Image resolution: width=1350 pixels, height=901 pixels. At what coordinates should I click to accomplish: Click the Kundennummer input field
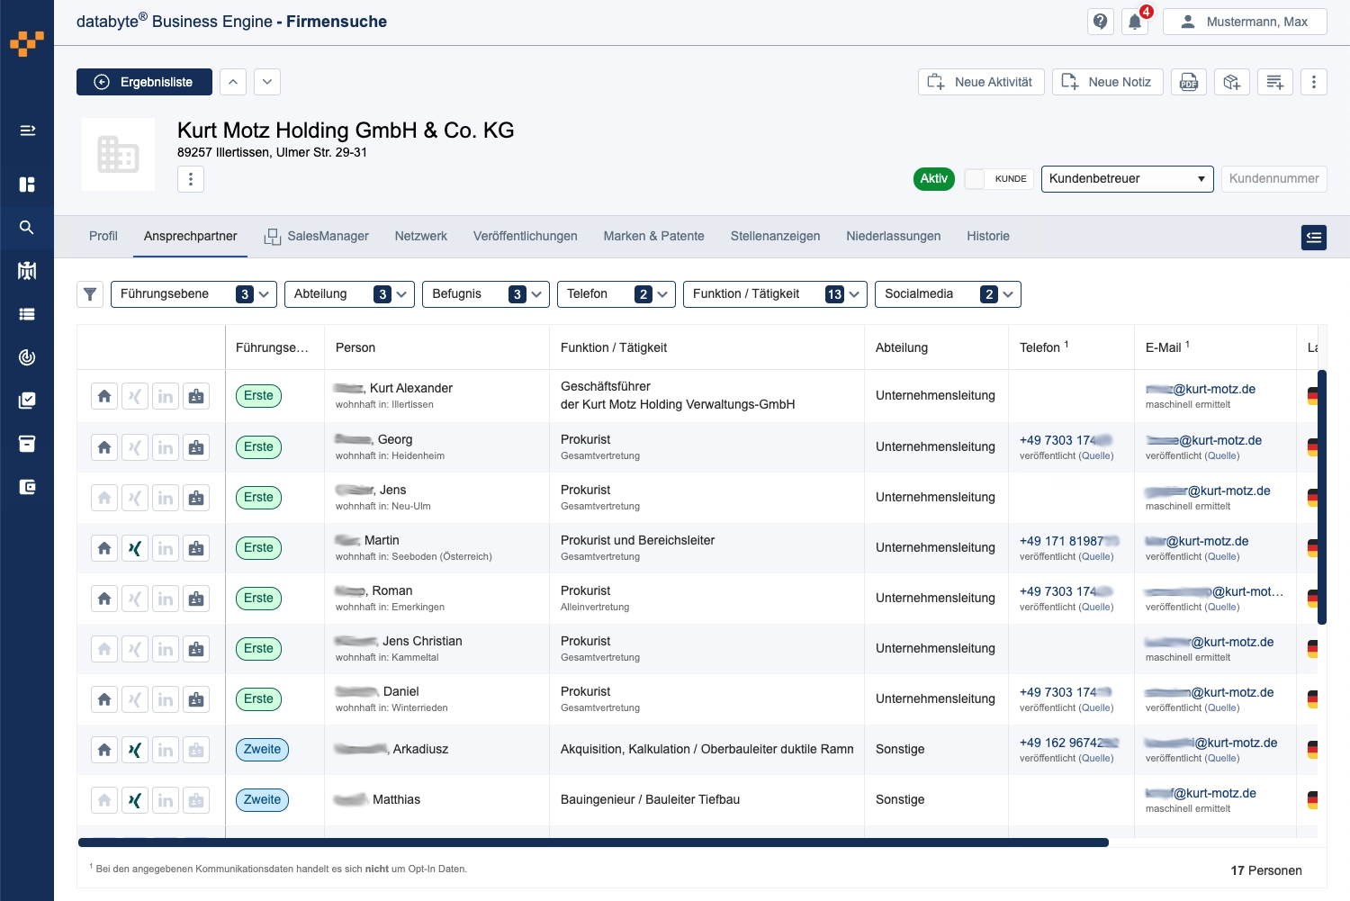(x=1273, y=179)
